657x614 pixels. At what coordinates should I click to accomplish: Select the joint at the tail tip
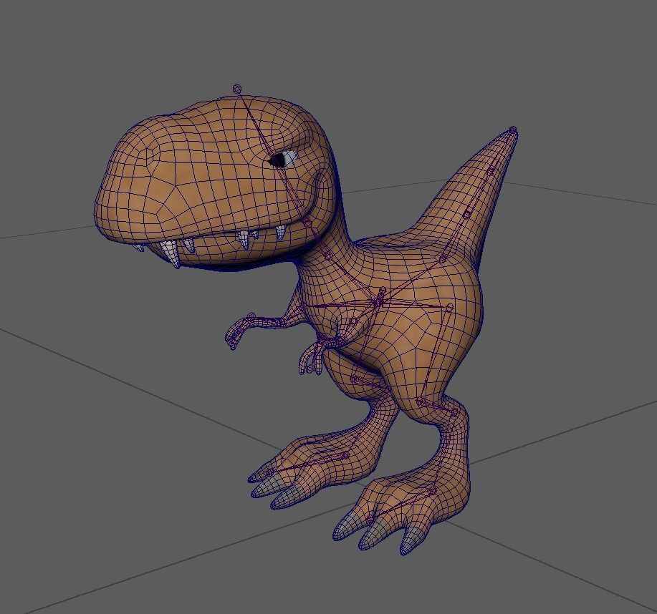coord(513,130)
